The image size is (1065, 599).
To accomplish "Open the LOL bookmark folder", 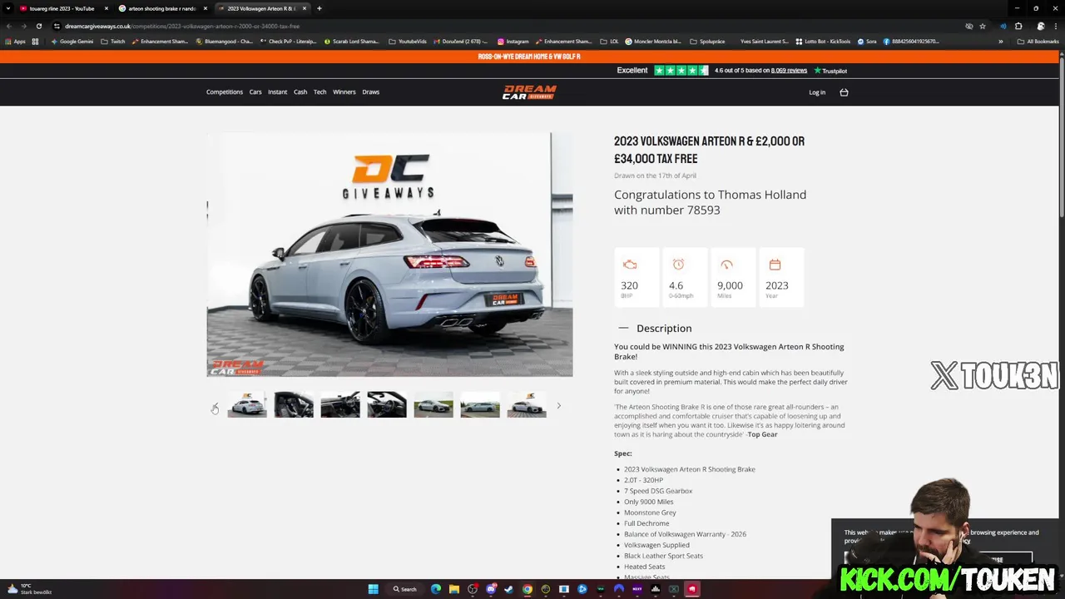I will click(610, 42).
